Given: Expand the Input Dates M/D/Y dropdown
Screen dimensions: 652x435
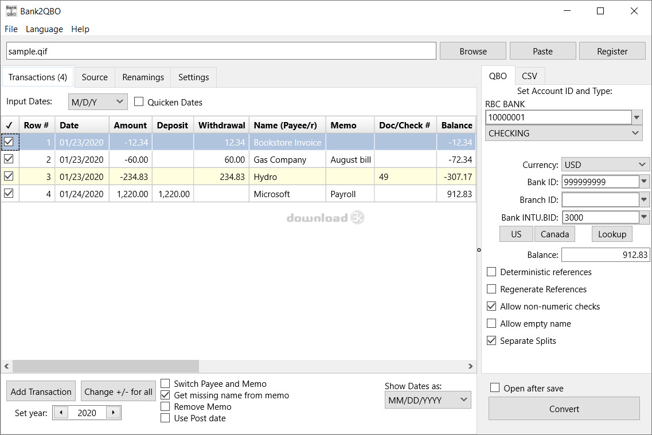Looking at the screenshot, I should (97, 102).
